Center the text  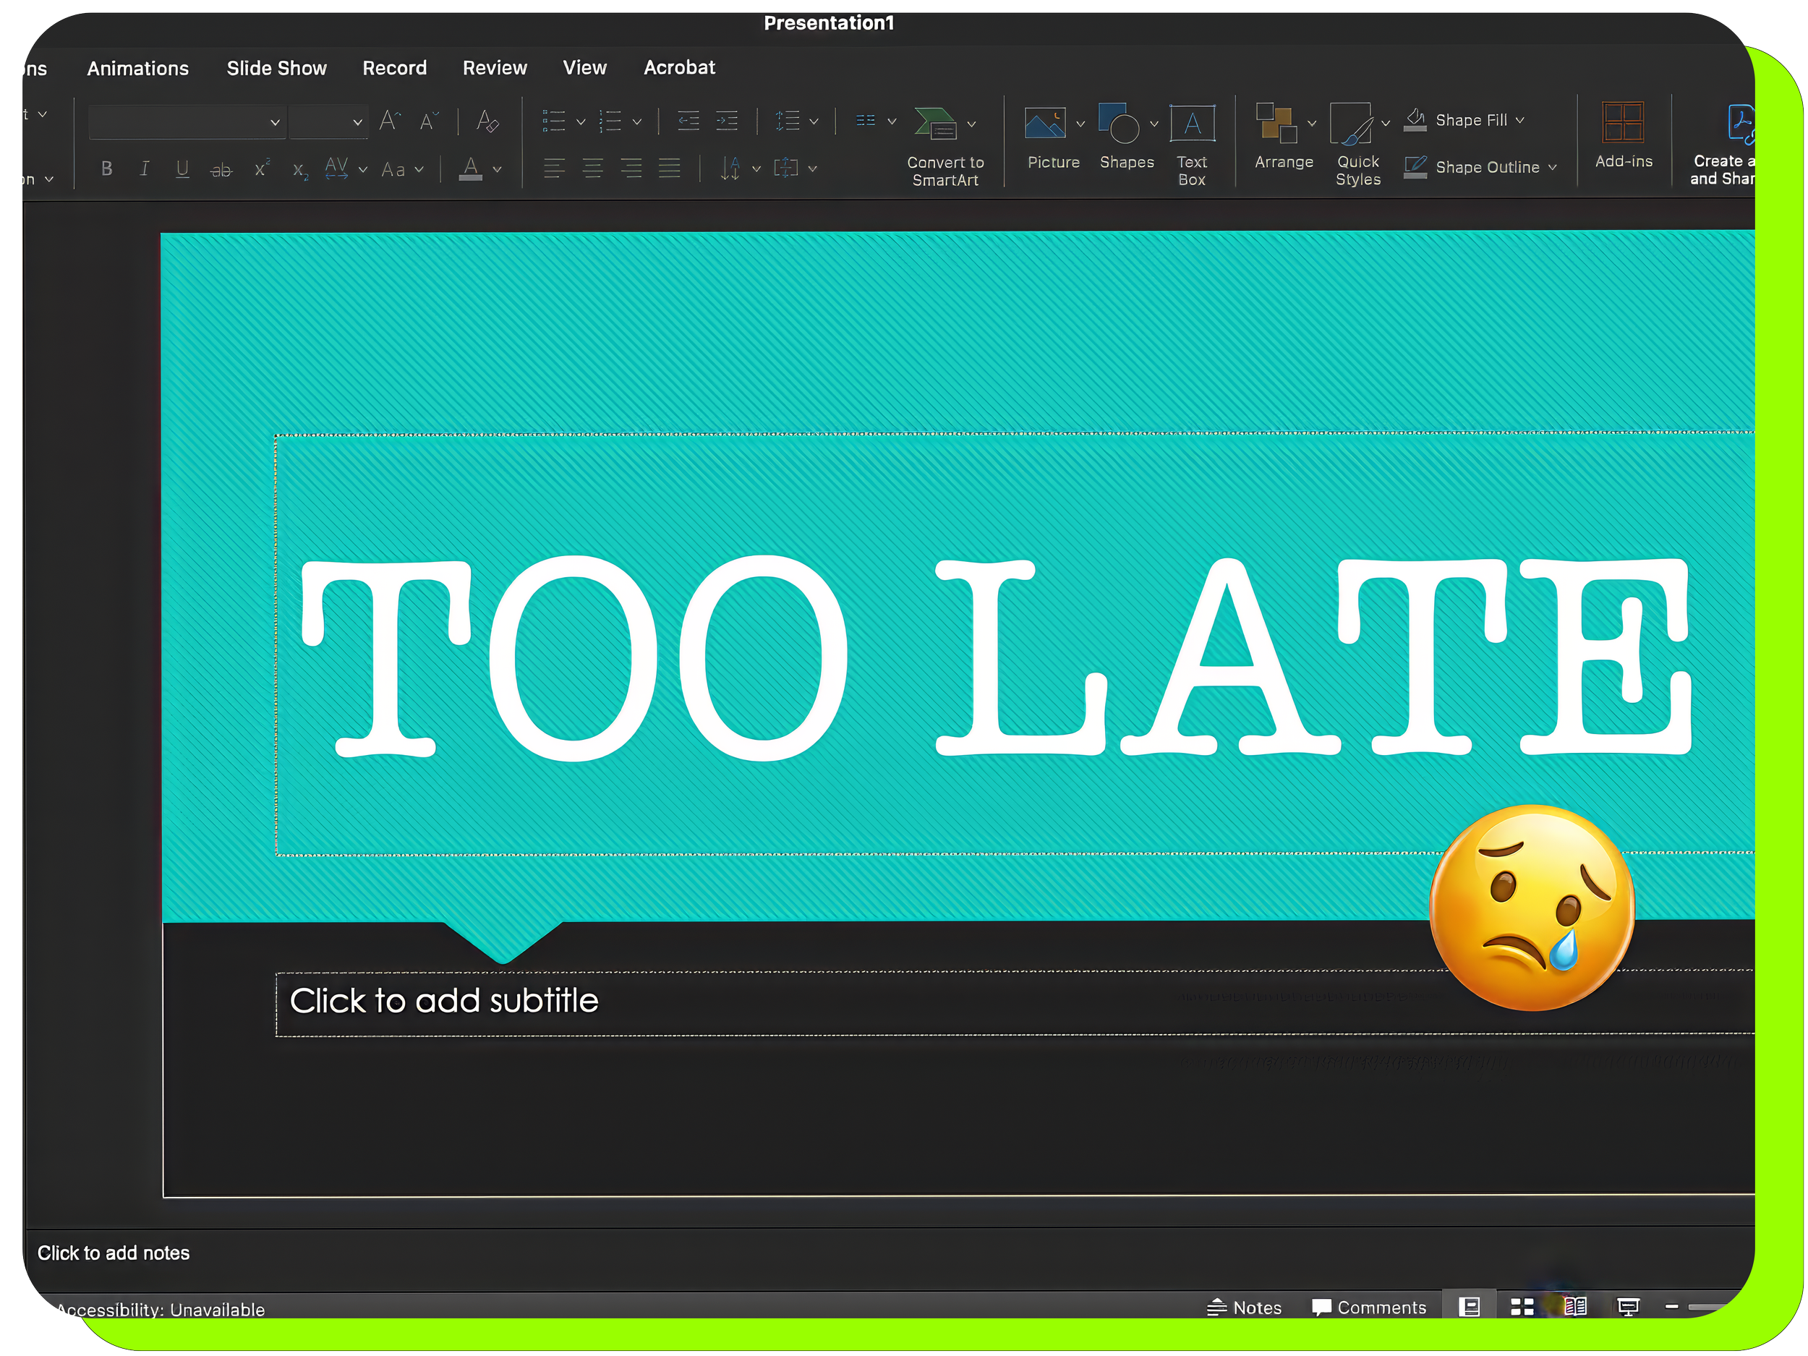point(592,169)
